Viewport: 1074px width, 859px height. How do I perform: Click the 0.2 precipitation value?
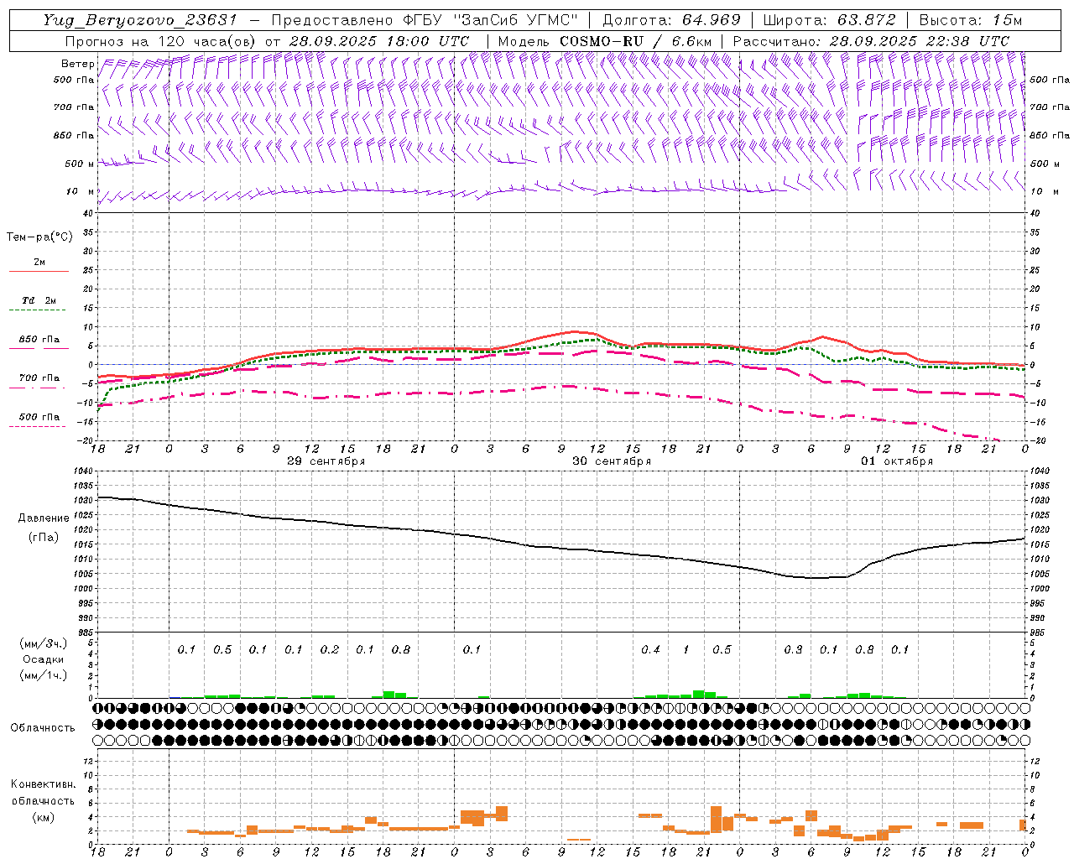pos(330,650)
